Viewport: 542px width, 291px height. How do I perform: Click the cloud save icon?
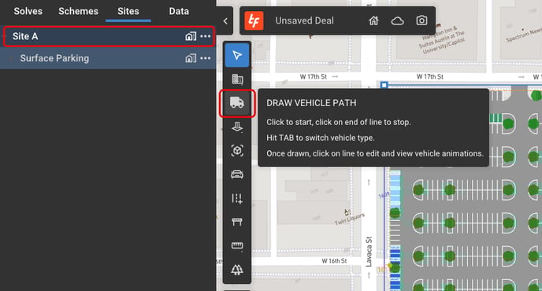tap(398, 20)
